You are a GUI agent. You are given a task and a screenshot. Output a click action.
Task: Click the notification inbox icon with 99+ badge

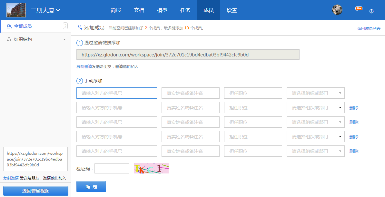click(x=357, y=10)
